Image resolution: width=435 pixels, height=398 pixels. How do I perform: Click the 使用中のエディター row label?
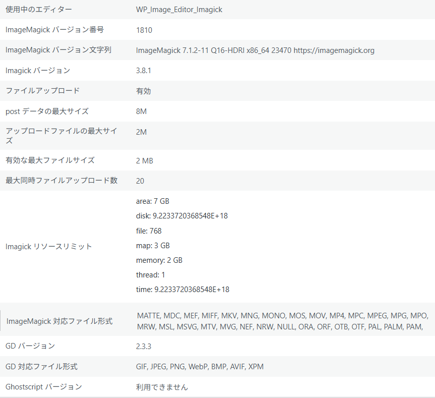coord(39,10)
